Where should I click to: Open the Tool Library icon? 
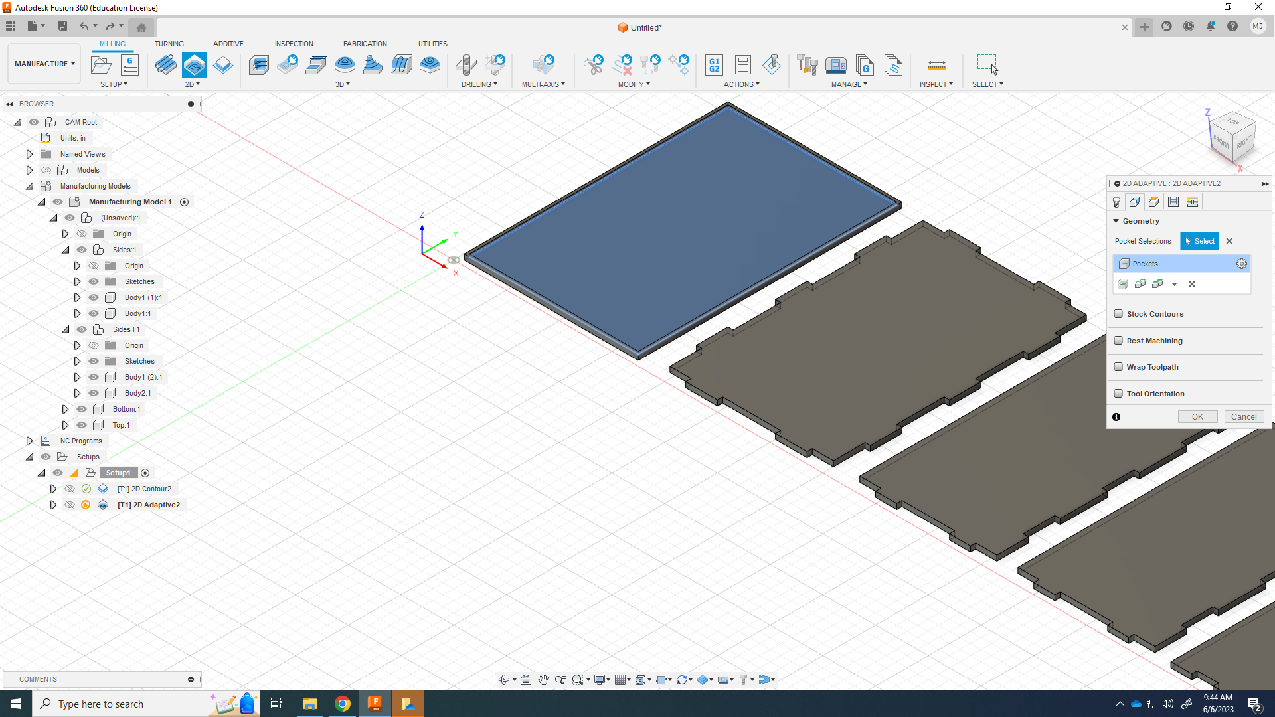coord(807,65)
